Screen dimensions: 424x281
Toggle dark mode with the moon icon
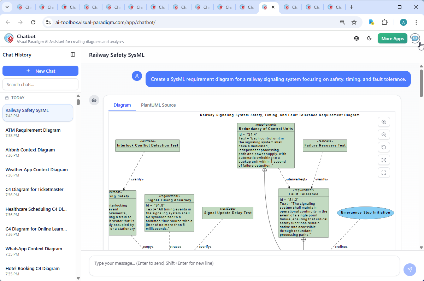(x=369, y=38)
